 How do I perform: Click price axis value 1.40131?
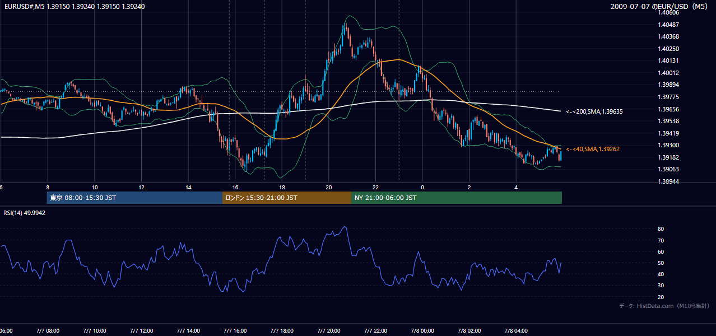[x=668, y=60]
